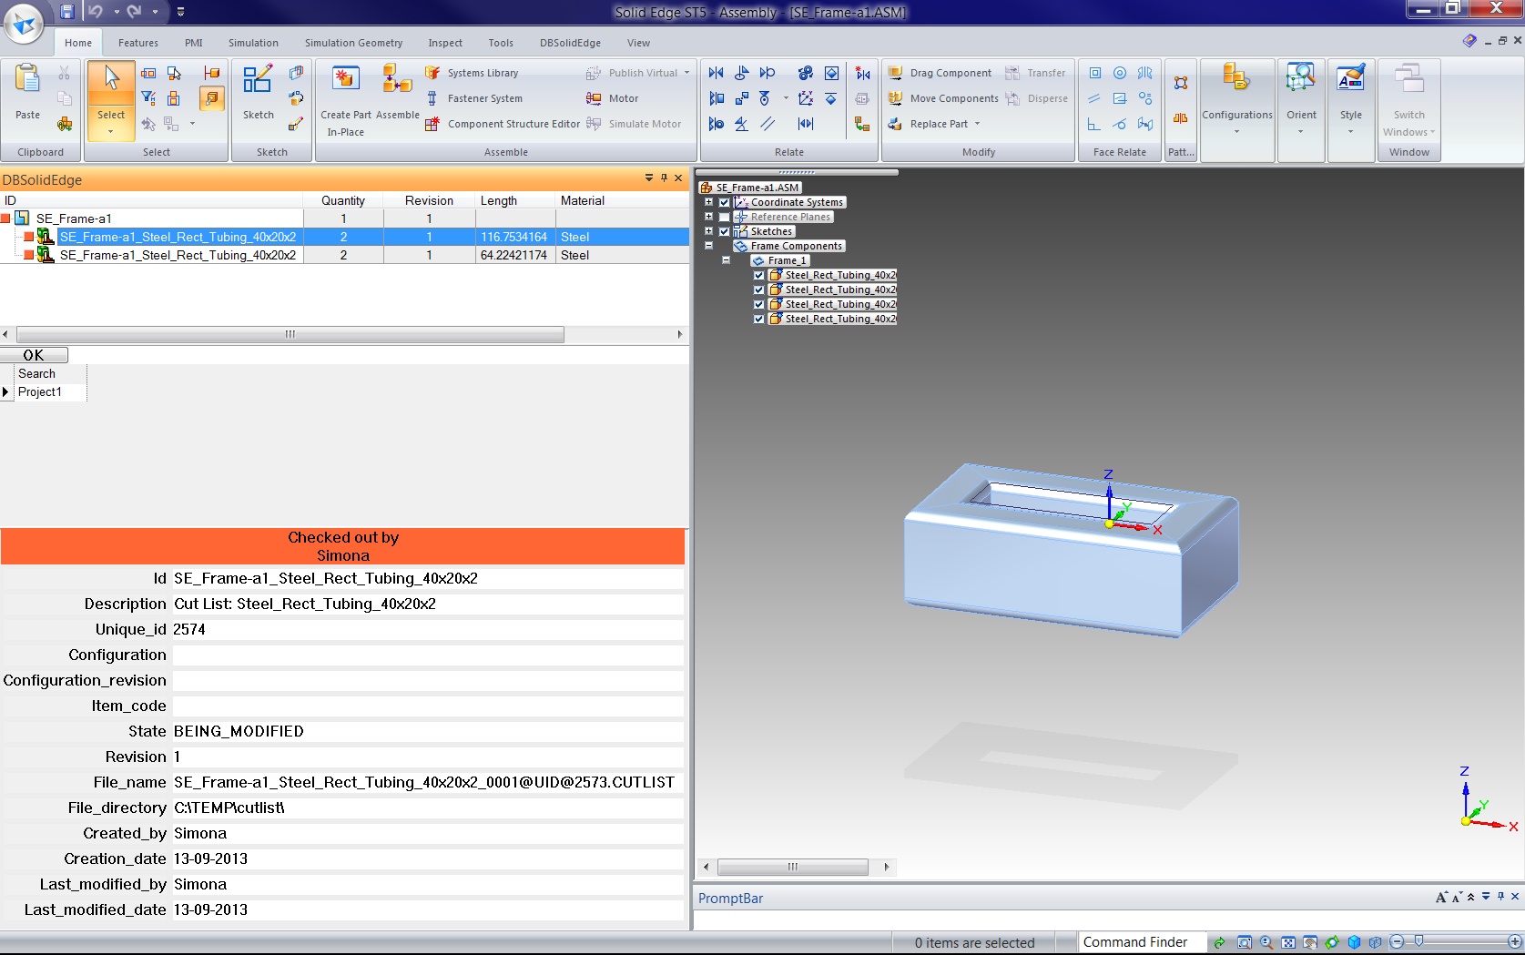
Task: Open the Systems Library
Action: pyautogui.click(x=472, y=73)
